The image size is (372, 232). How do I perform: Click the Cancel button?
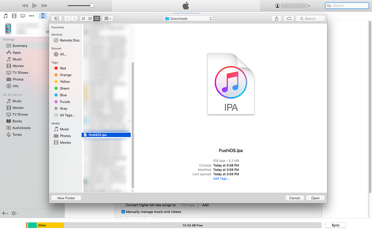coord(295,198)
